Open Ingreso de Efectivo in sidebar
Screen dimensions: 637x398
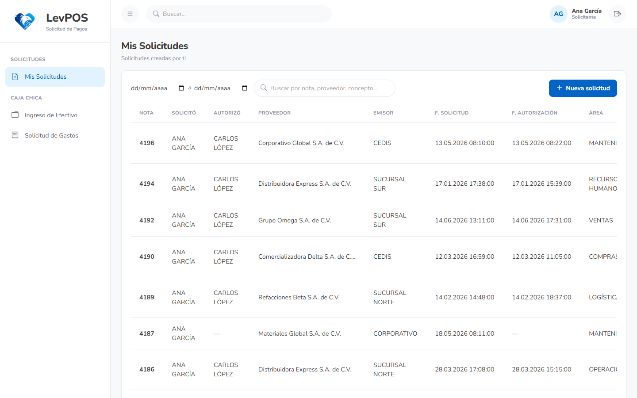[55, 115]
